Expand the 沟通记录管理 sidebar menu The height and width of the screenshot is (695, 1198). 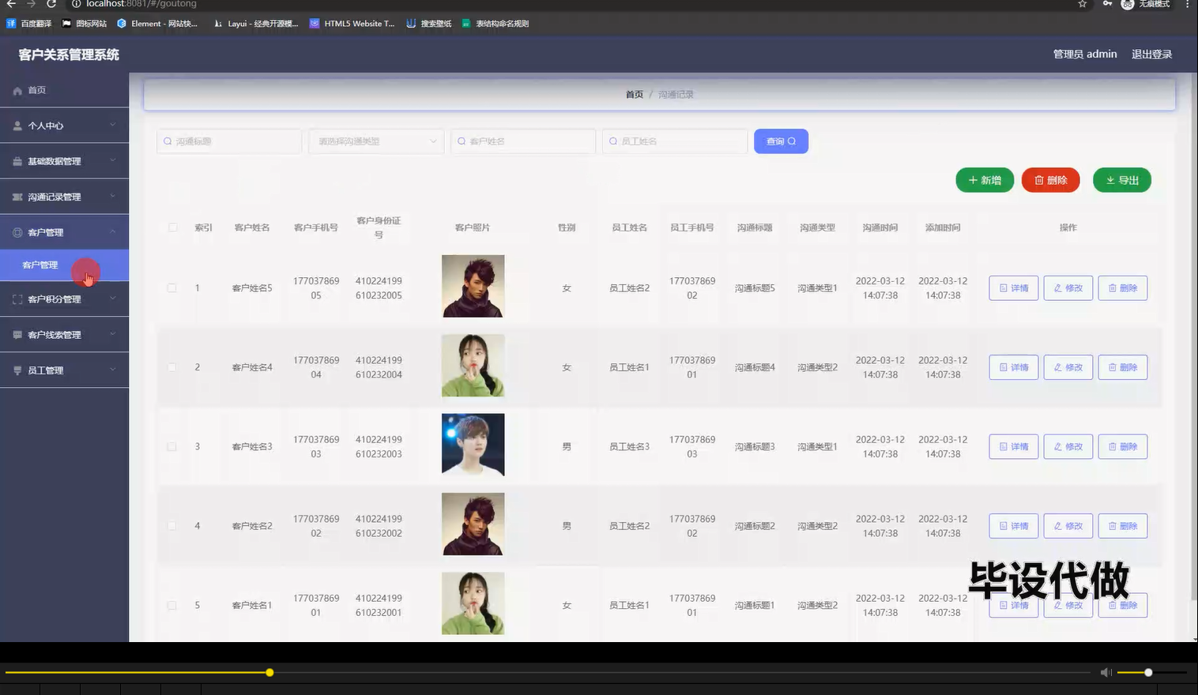point(64,197)
